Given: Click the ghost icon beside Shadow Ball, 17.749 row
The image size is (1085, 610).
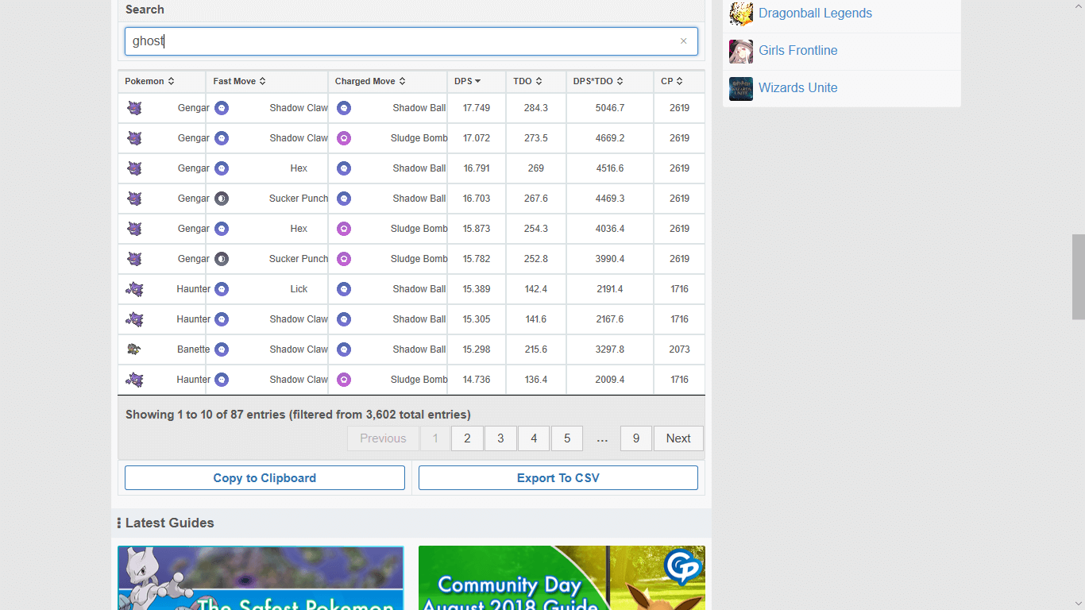Looking at the screenshot, I should (344, 108).
